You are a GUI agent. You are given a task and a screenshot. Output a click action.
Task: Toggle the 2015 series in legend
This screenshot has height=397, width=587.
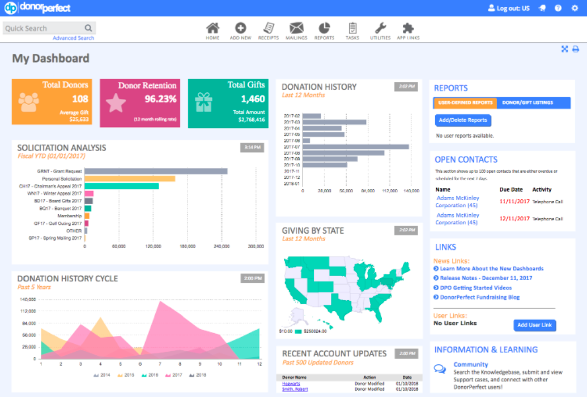tap(126, 375)
